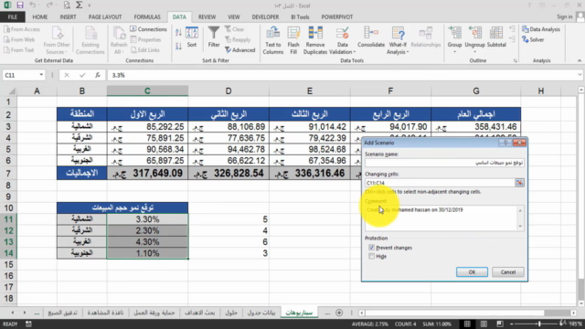
Task: Select the بيانات جدول sheet tab
Action: [261, 313]
